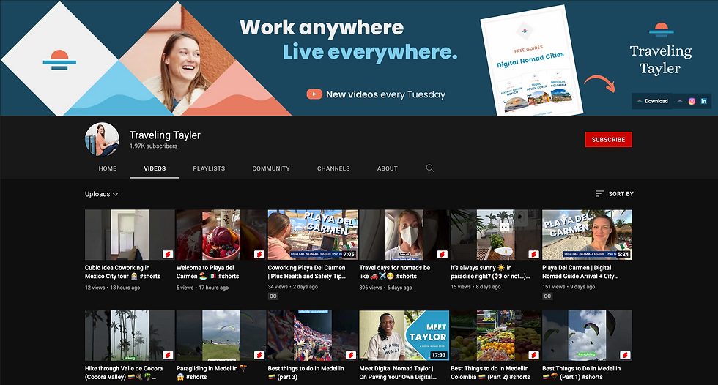Click '34 views • 2 days ago' text
The width and height of the screenshot is (718, 385).
click(x=293, y=287)
